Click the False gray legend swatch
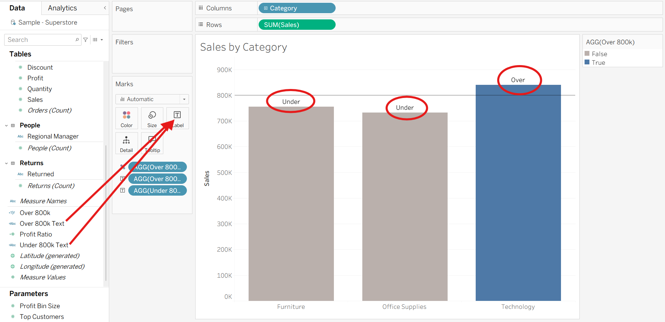The width and height of the screenshot is (665, 322). [587, 54]
